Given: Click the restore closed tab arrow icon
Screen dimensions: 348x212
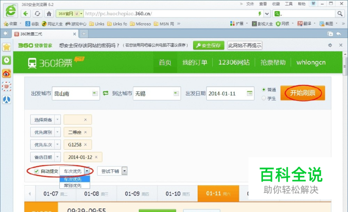Looking at the screenshot, I should point(338,34).
